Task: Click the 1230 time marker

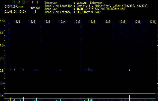Action: pos(152,22)
